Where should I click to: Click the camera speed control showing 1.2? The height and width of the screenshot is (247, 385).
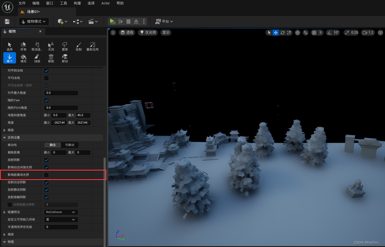tap(368, 32)
